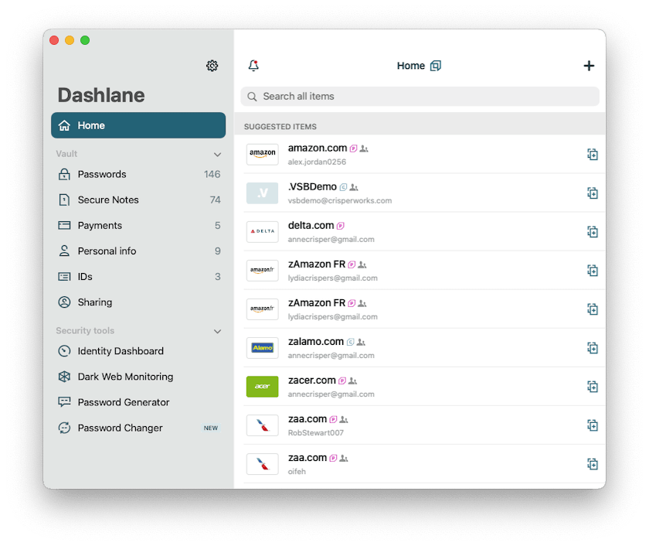Click the Search all items field
Image resolution: width=649 pixels, height=546 pixels.
pyautogui.click(x=420, y=97)
